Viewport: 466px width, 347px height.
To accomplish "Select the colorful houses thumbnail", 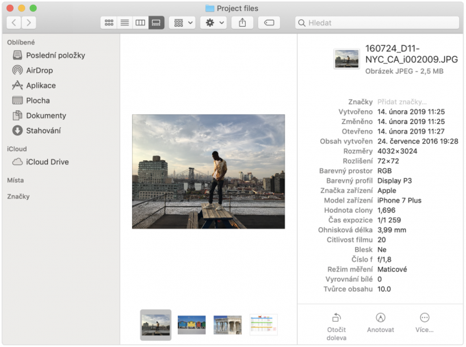I will click(x=192, y=324).
